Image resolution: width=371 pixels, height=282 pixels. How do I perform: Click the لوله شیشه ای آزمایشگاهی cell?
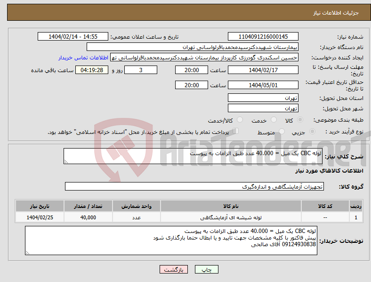tap(231, 217)
